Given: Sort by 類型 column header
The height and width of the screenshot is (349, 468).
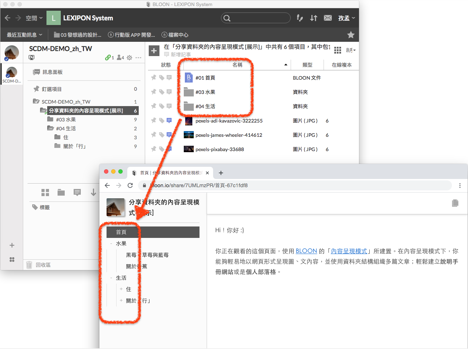Looking at the screenshot, I should [307, 65].
